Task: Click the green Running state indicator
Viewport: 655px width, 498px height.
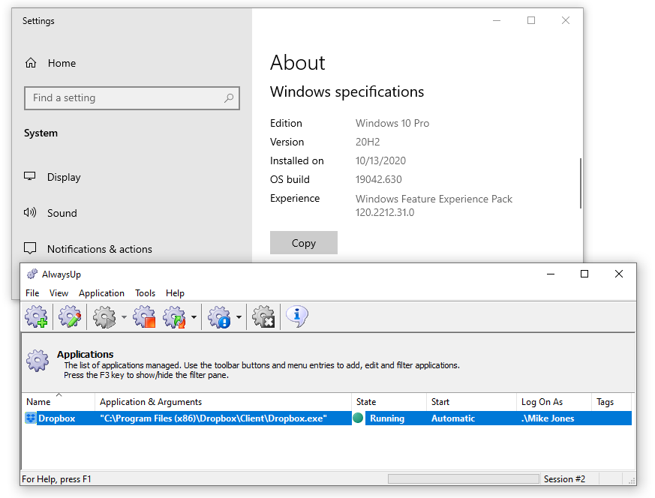Action: (x=358, y=418)
